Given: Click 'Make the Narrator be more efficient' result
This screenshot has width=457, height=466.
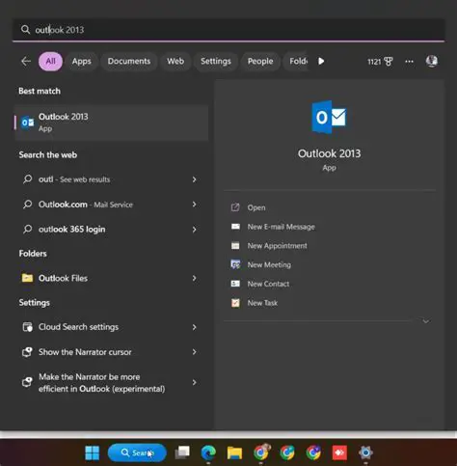Looking at the screenshot, I should (111, 382).
